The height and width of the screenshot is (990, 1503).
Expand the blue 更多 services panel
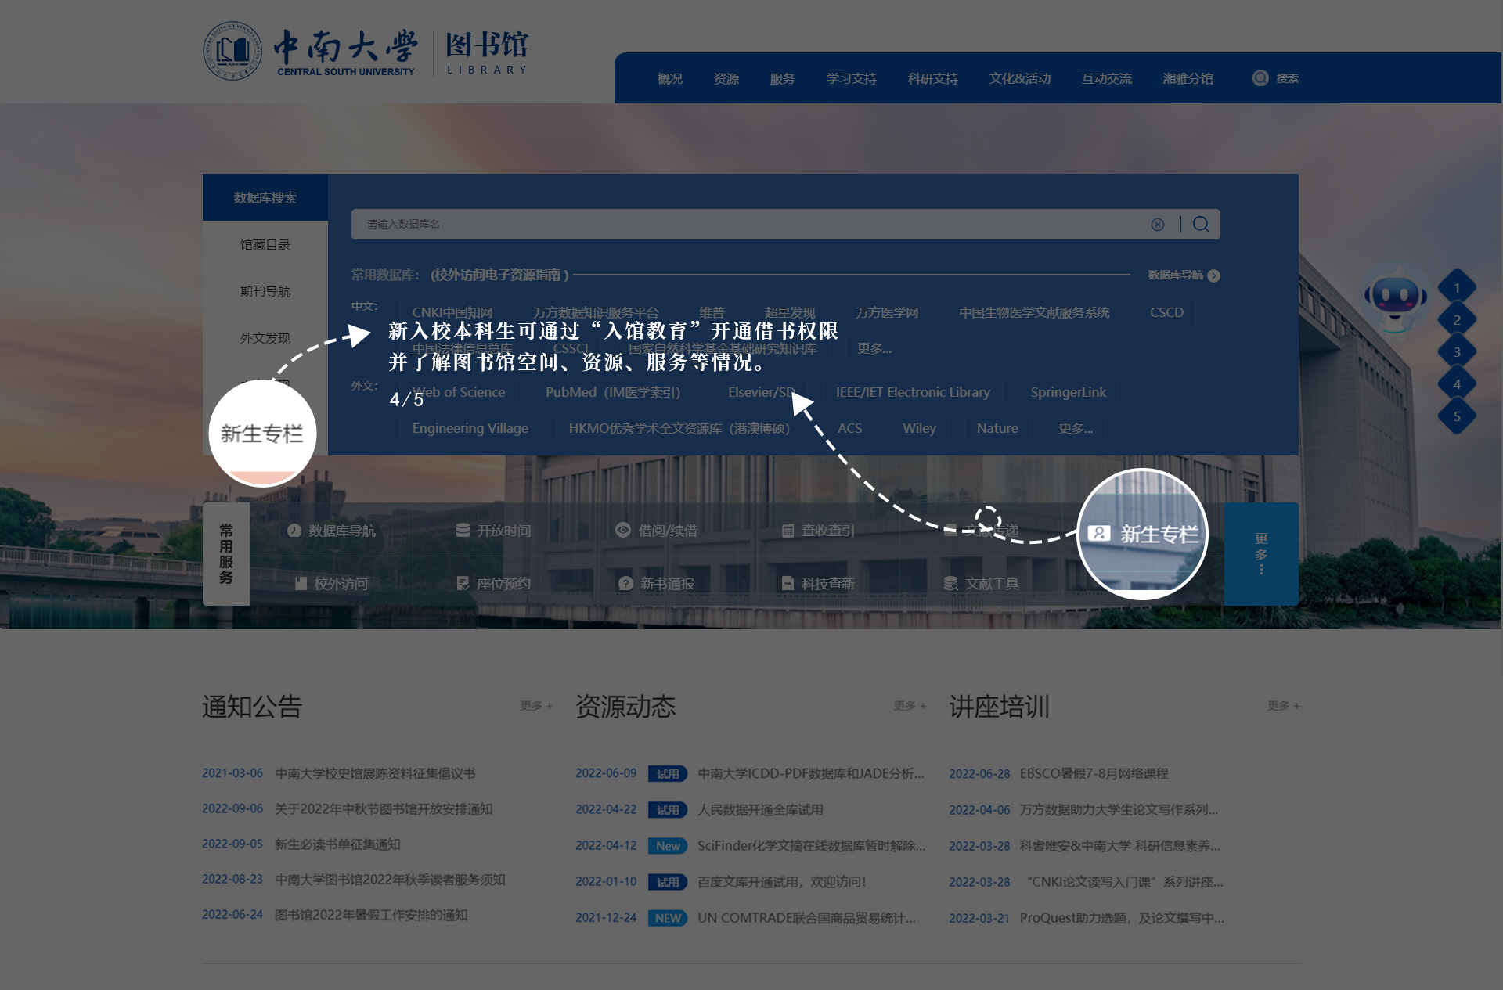click(x=1260, y=553)
